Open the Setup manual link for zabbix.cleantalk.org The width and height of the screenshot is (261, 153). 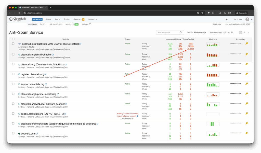click(127, 118)
